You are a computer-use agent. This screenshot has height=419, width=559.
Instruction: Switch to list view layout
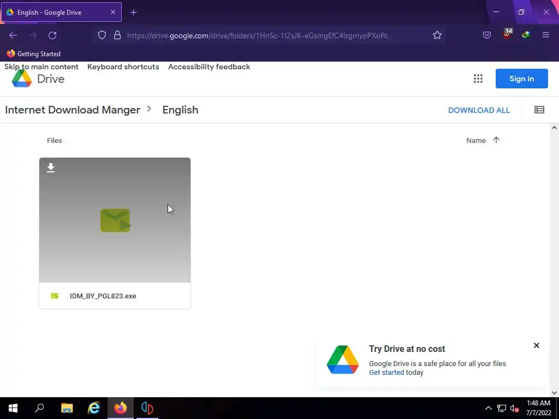click(539, 110)
